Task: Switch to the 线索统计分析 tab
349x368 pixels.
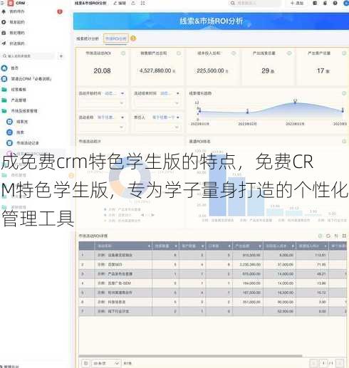Action: 88,38
